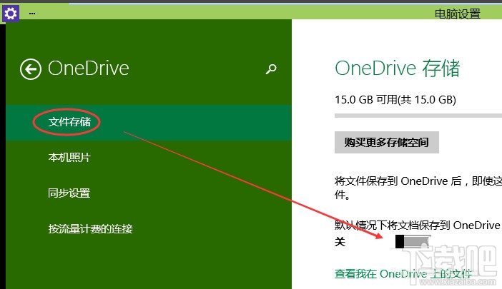Select 按流量计费的连接
Viewport: 502px width, 289px height.
point(91,228)
